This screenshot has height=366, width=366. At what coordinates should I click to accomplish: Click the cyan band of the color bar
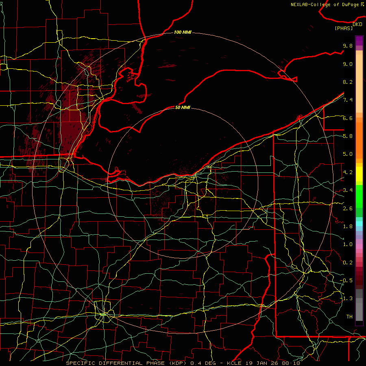(x=359, y=224)
